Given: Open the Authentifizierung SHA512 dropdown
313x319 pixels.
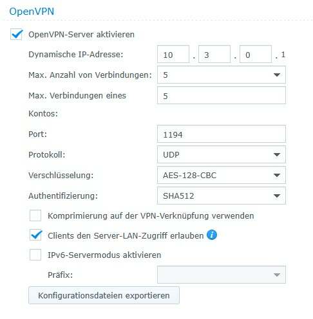Looking at the screenshot, I should tap(222, 196).
